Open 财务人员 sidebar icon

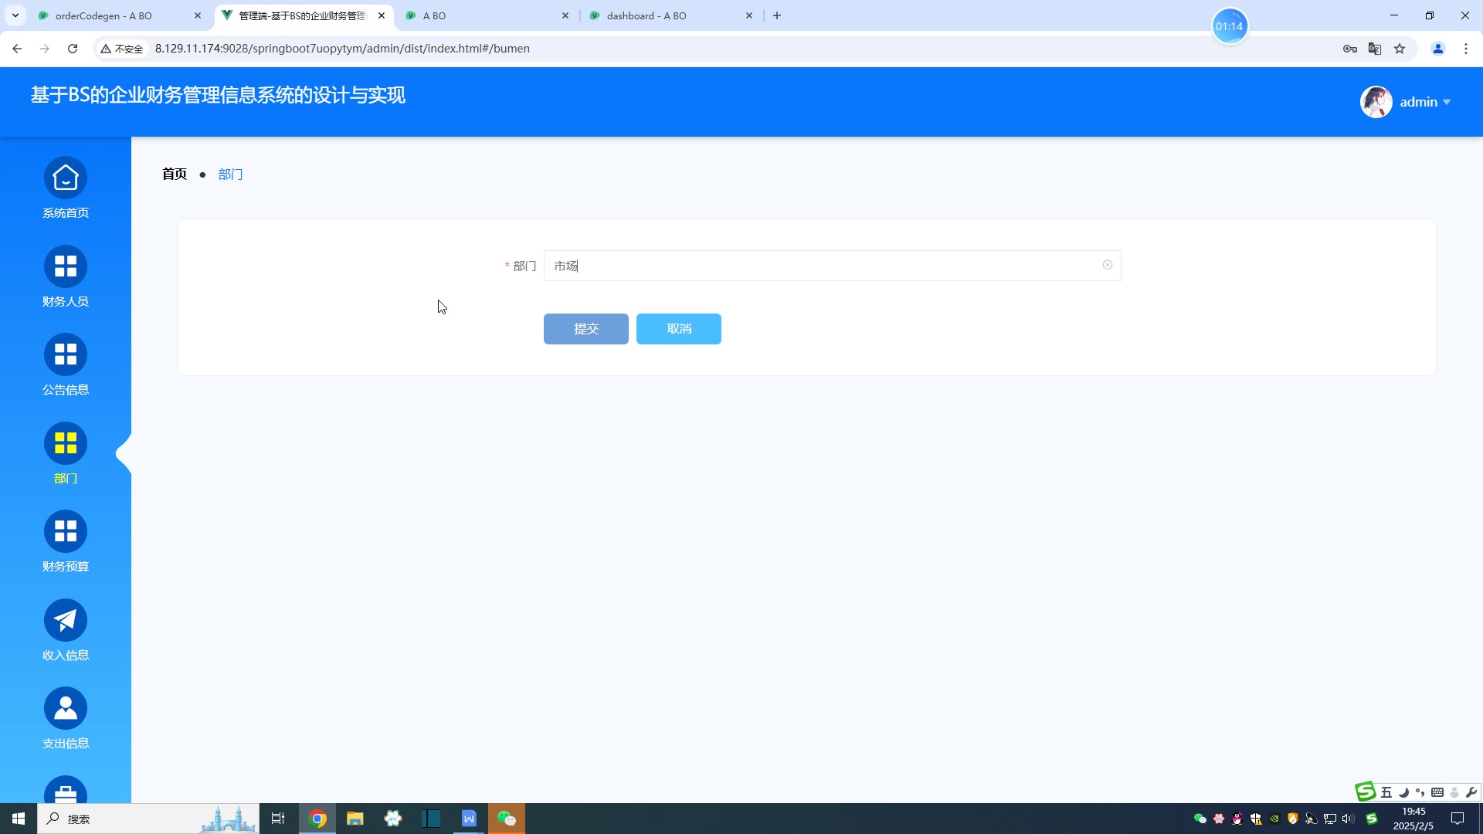coord(66,266)
